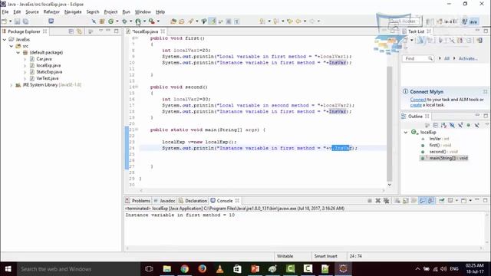Click the Sort icon in Outline

pos(443,125)
